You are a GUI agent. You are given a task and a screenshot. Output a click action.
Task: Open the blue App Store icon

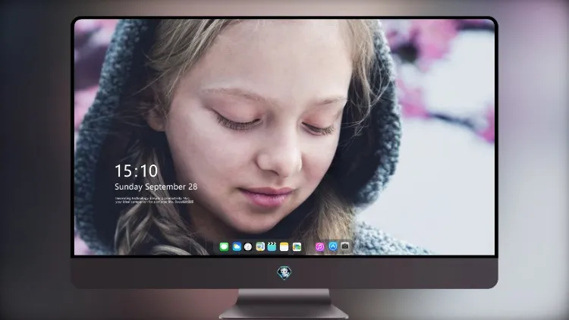(333, 246)
